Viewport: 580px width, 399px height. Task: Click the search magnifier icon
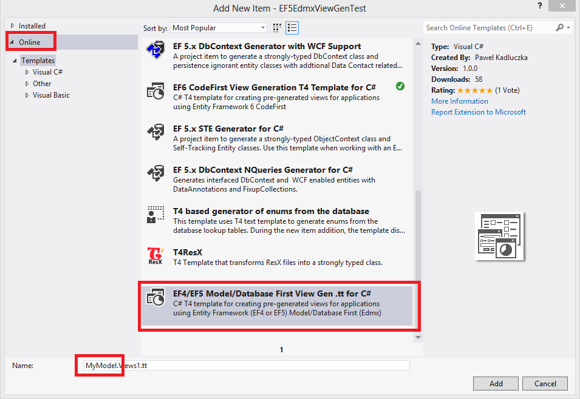(560, 28)
